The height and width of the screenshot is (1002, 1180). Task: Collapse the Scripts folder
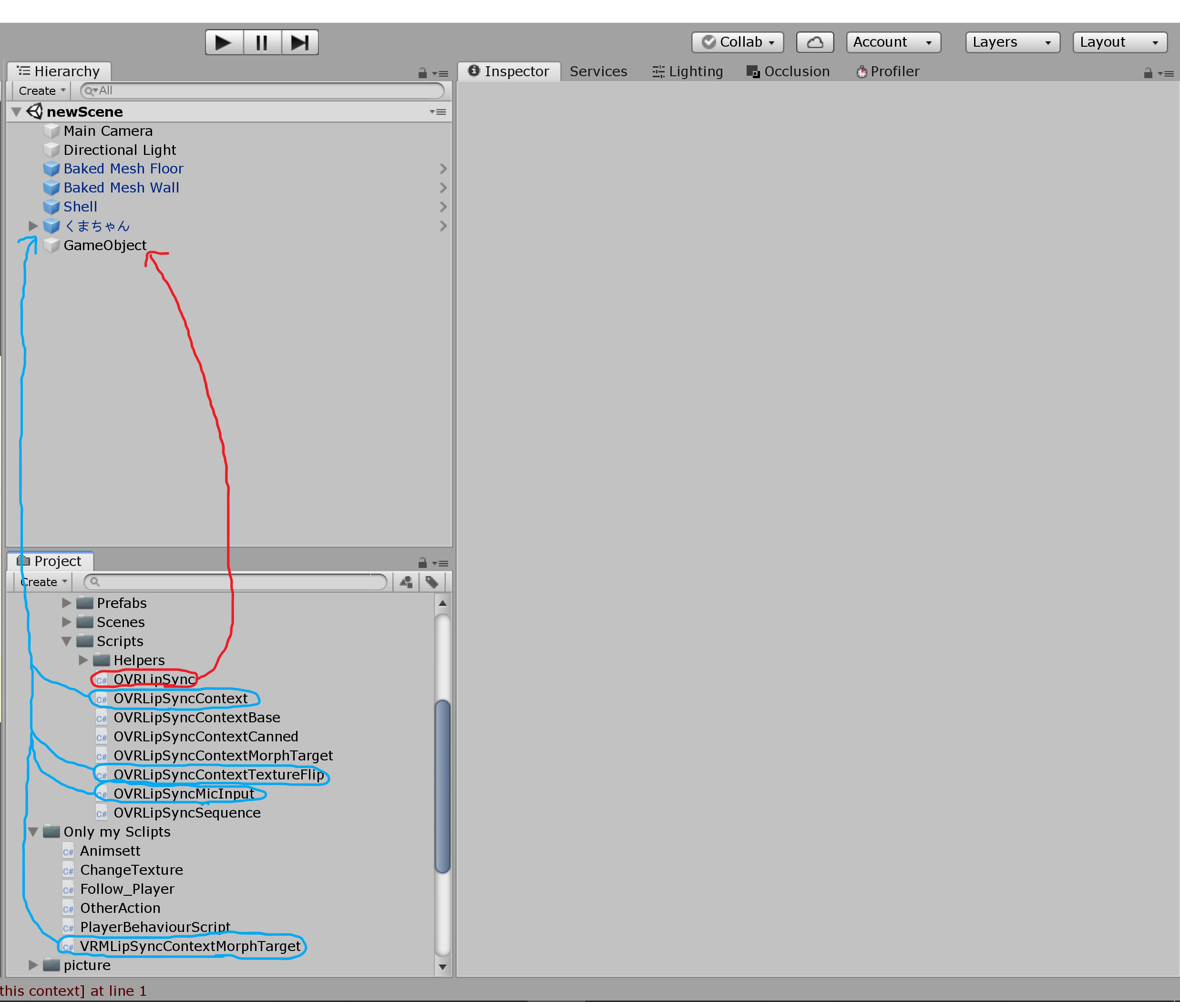click(x=66, y=641)
